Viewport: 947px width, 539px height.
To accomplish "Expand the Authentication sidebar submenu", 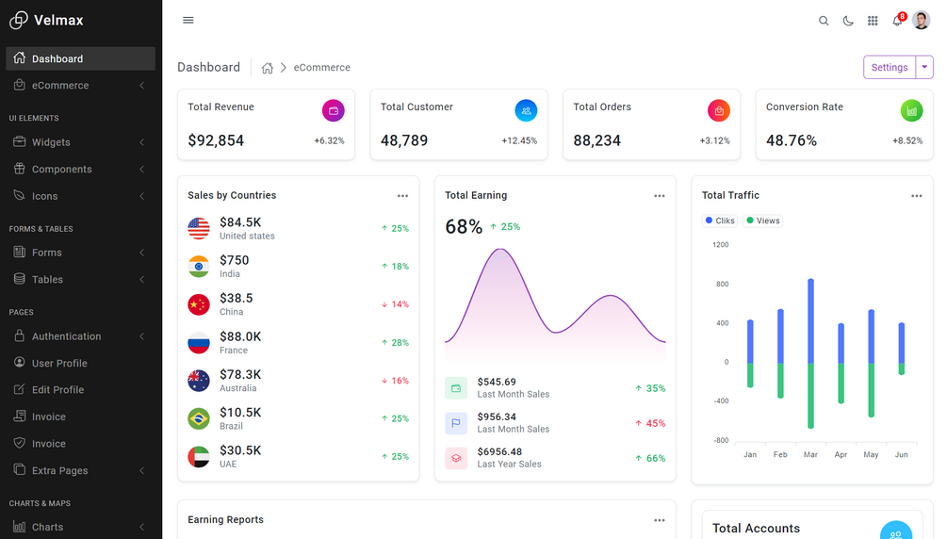I will pyautogui.click(x=80, y=336).
